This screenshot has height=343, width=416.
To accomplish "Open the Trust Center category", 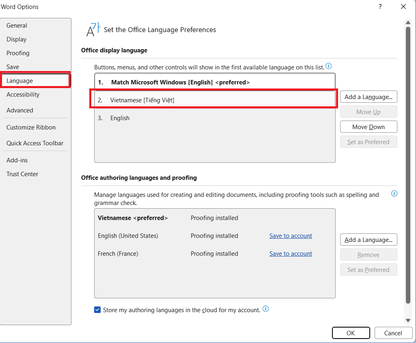I will coord(36,174).
